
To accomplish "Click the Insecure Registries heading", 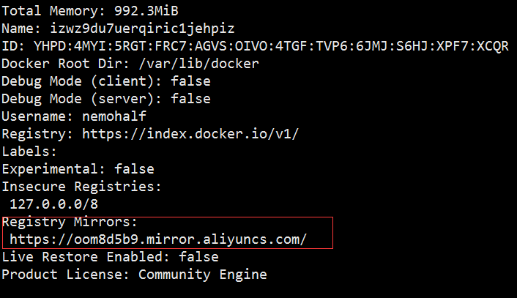I will [81, 187].
